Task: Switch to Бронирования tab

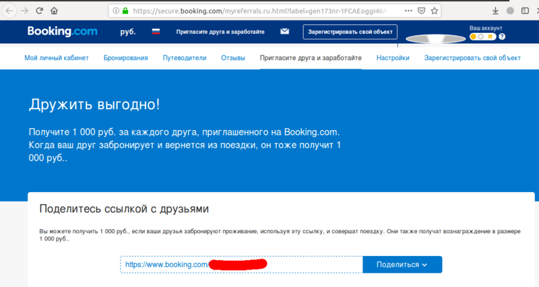Action: tap(125, 58)
